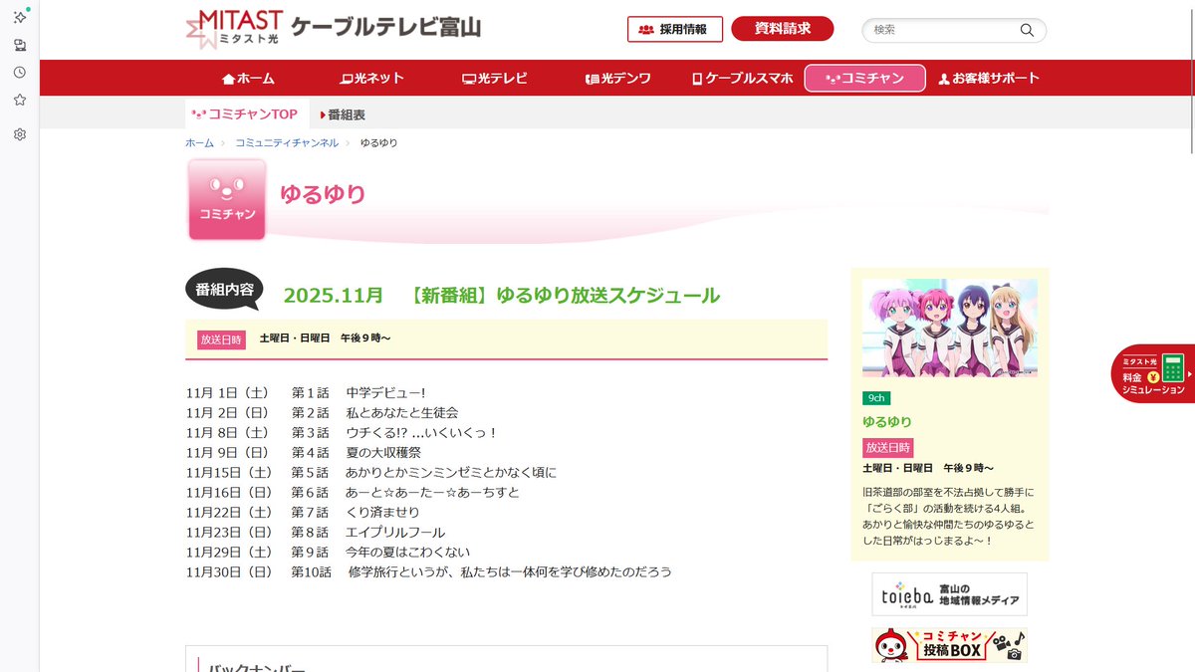1195x672 pixels.
Task: Open the Copilot sparkle icon in browser sidebar
Action: [x=19, y=17]
